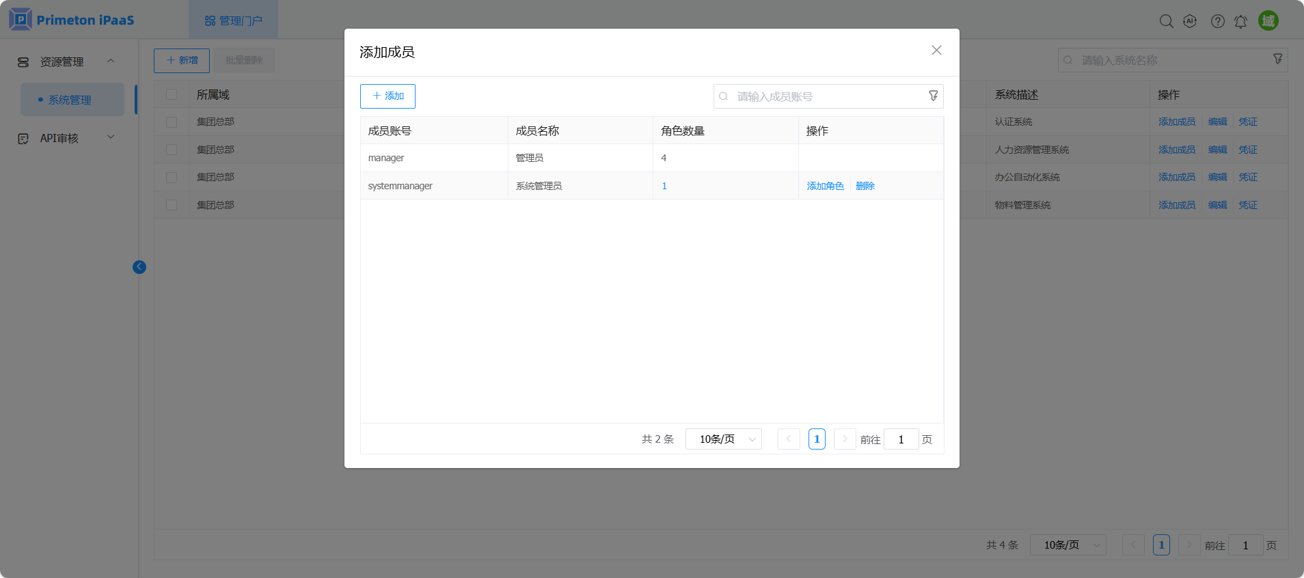This screenshot has width=1304, height=578.
Task: Close the 添加成员 dialog
Action: [936, 51]
